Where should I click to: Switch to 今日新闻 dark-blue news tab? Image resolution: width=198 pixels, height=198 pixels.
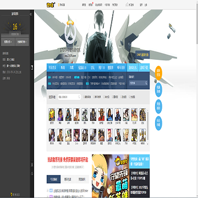coord(54,179)
